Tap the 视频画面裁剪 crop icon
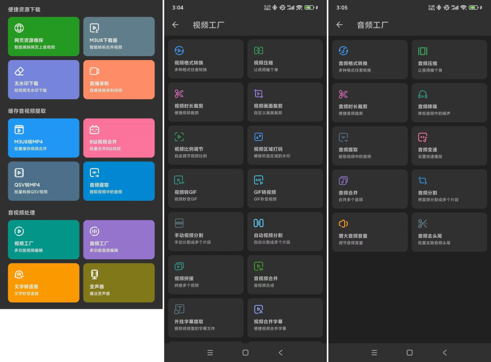This screenshot has height=362, width=491. (258, 94)
